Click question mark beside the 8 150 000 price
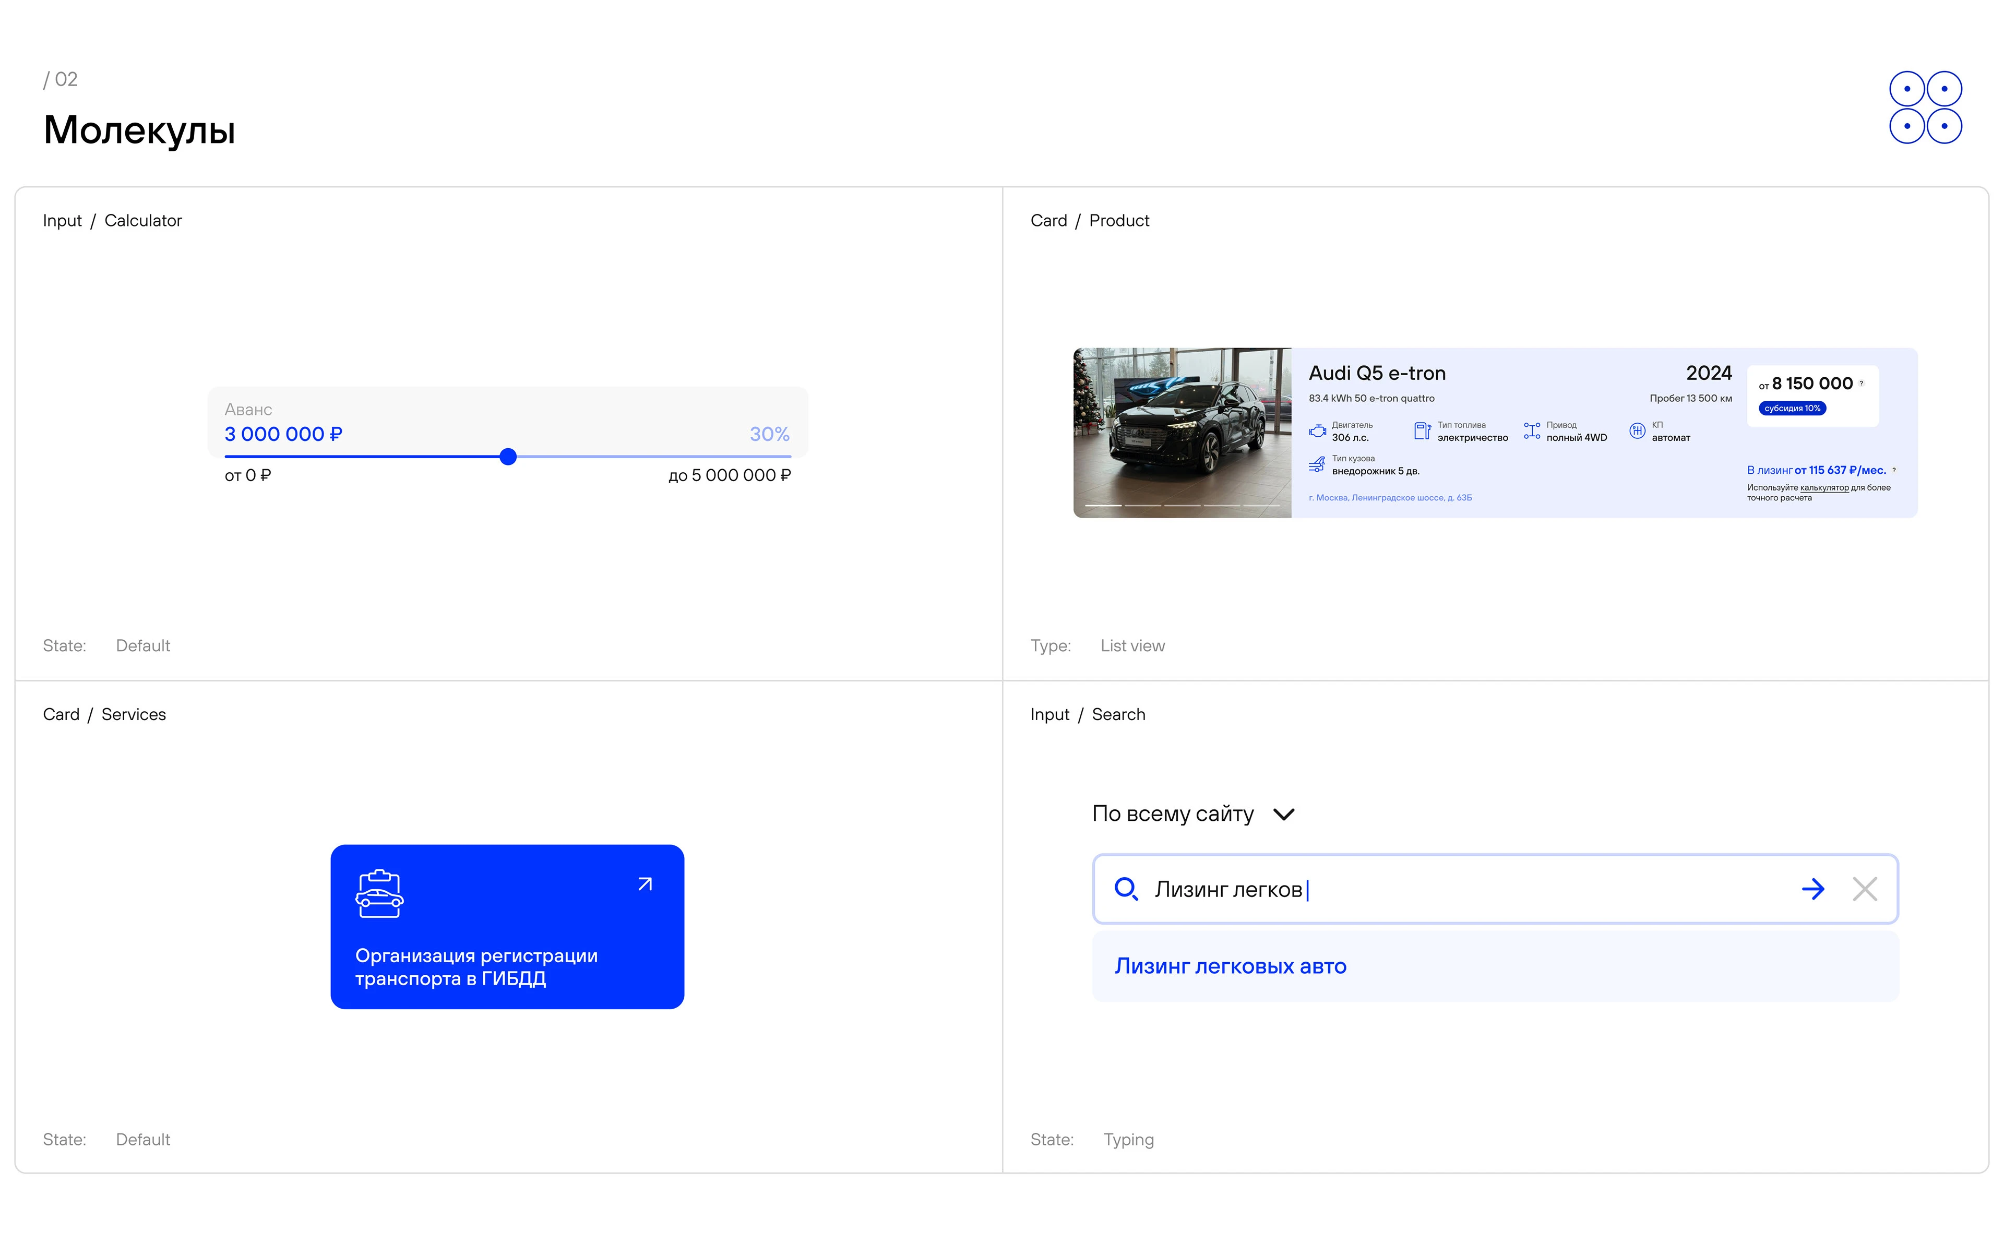The image size is (2004, 1244). [x=1862, y=384]
